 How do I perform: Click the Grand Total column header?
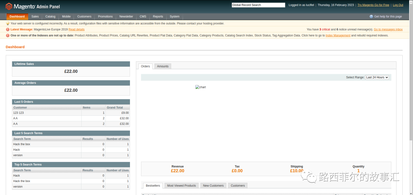point(118,108)
